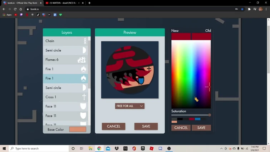Click CANCEL under the color picker
Screen dimensions: 270x152
(x=181, y=128)
